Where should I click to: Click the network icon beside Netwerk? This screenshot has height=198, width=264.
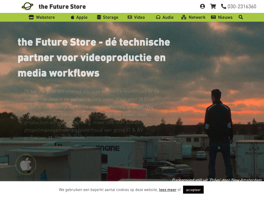184,17
